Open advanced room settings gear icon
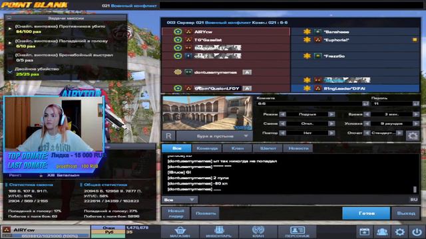Viewport: 426px width, 239px height. coord(413,135)
